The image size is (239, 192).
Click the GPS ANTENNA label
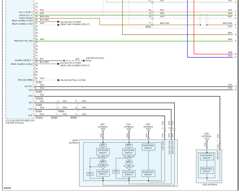pyautogui.click(x=103, y=125)
